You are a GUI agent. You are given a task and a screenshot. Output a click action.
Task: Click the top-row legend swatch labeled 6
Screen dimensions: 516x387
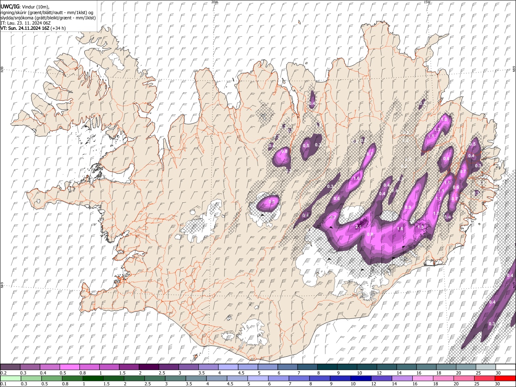287,367
